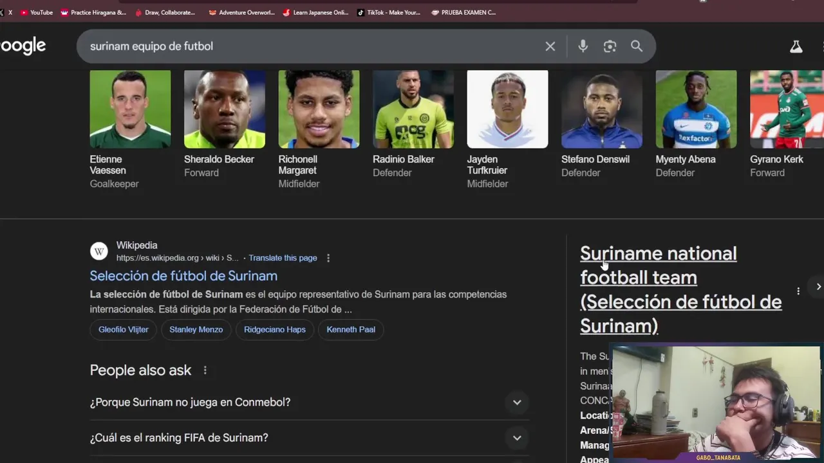Click Gyrano Kerk name label
The height and width of the screenshot is (463, 824).
776,159
